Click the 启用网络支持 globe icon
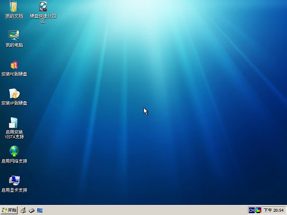This screenshot has width=287, height=215. coord(14,151)
